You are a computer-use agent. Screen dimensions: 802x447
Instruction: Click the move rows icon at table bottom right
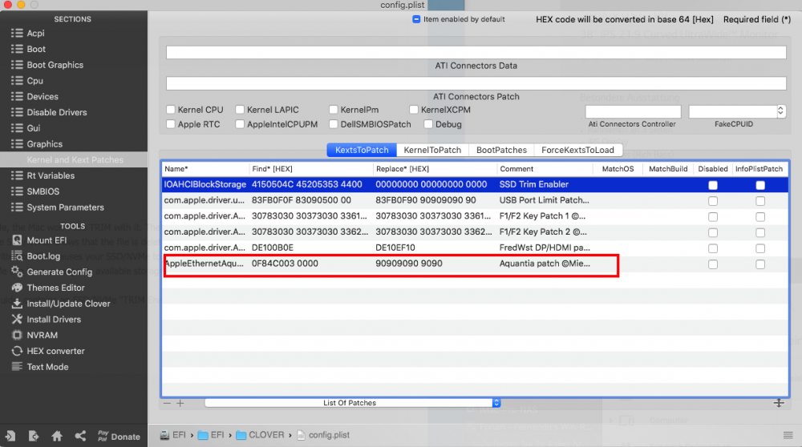point(779,403)
